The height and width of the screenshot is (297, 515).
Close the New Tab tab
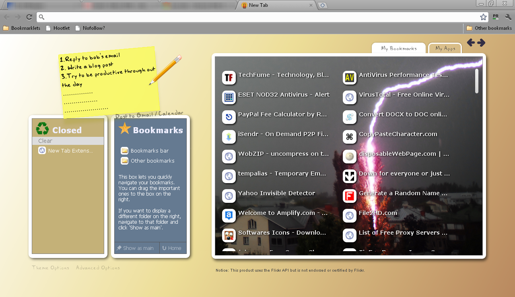[311, 5]
